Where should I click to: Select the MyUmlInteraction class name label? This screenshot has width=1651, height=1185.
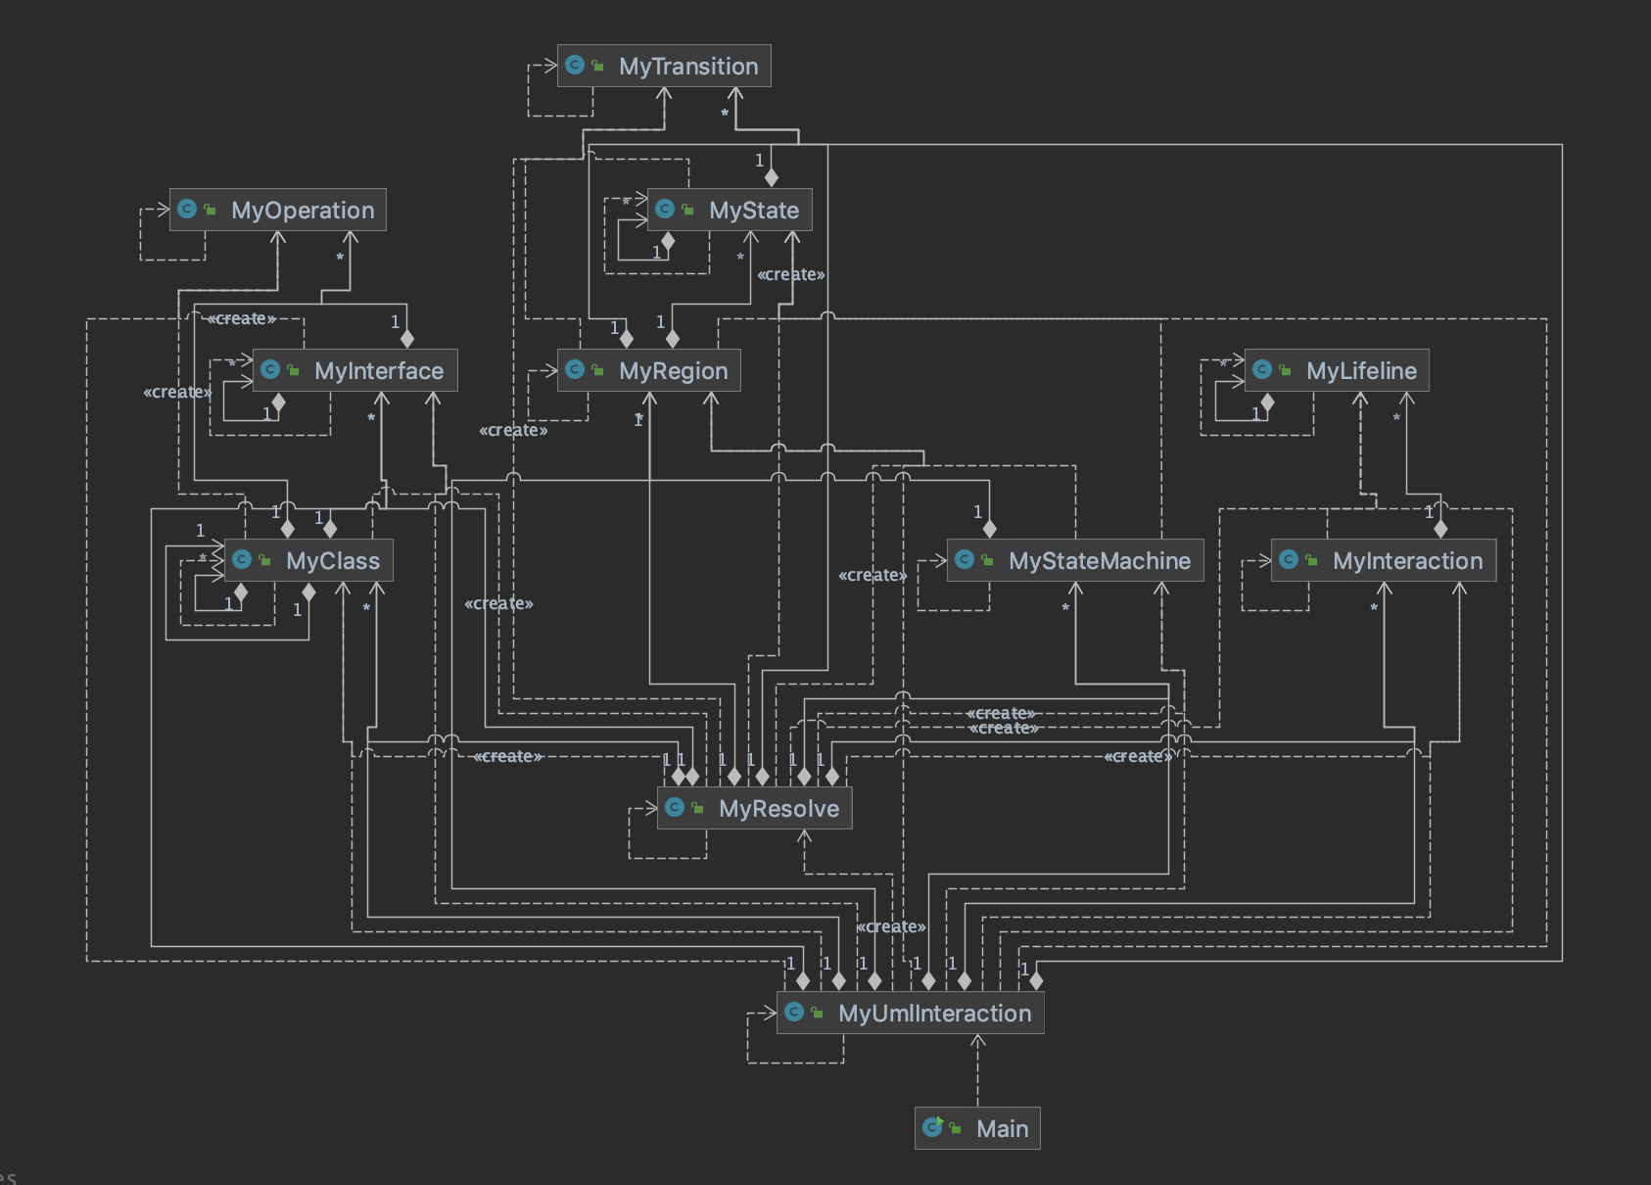(x=935, y=1014)
